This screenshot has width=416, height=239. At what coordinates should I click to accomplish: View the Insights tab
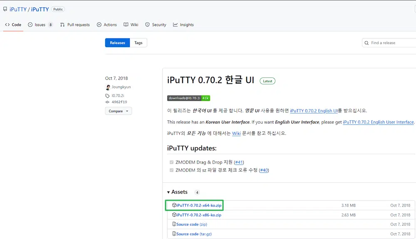point(183,25)
